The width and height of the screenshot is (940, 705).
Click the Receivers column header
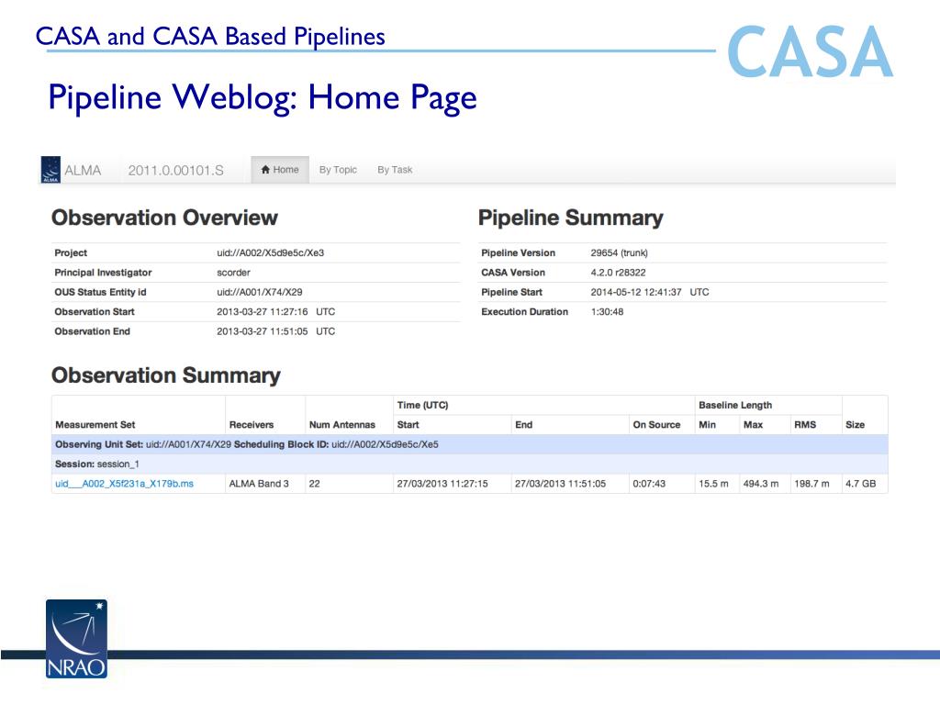(252, 425)
